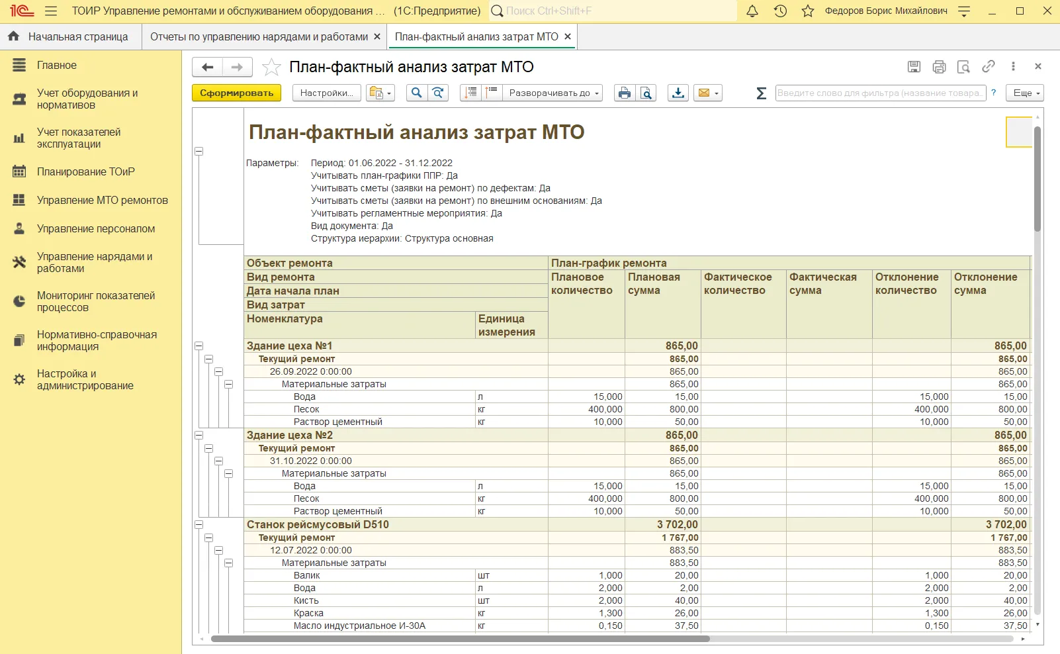The width and height of the screenshot is (1060, 654).
Task: Click the vertical report scrollbar
Action: tap(1038, 179)
